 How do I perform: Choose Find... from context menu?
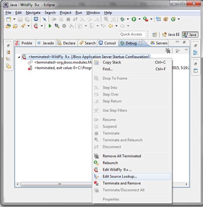click(x=132, y=69)
